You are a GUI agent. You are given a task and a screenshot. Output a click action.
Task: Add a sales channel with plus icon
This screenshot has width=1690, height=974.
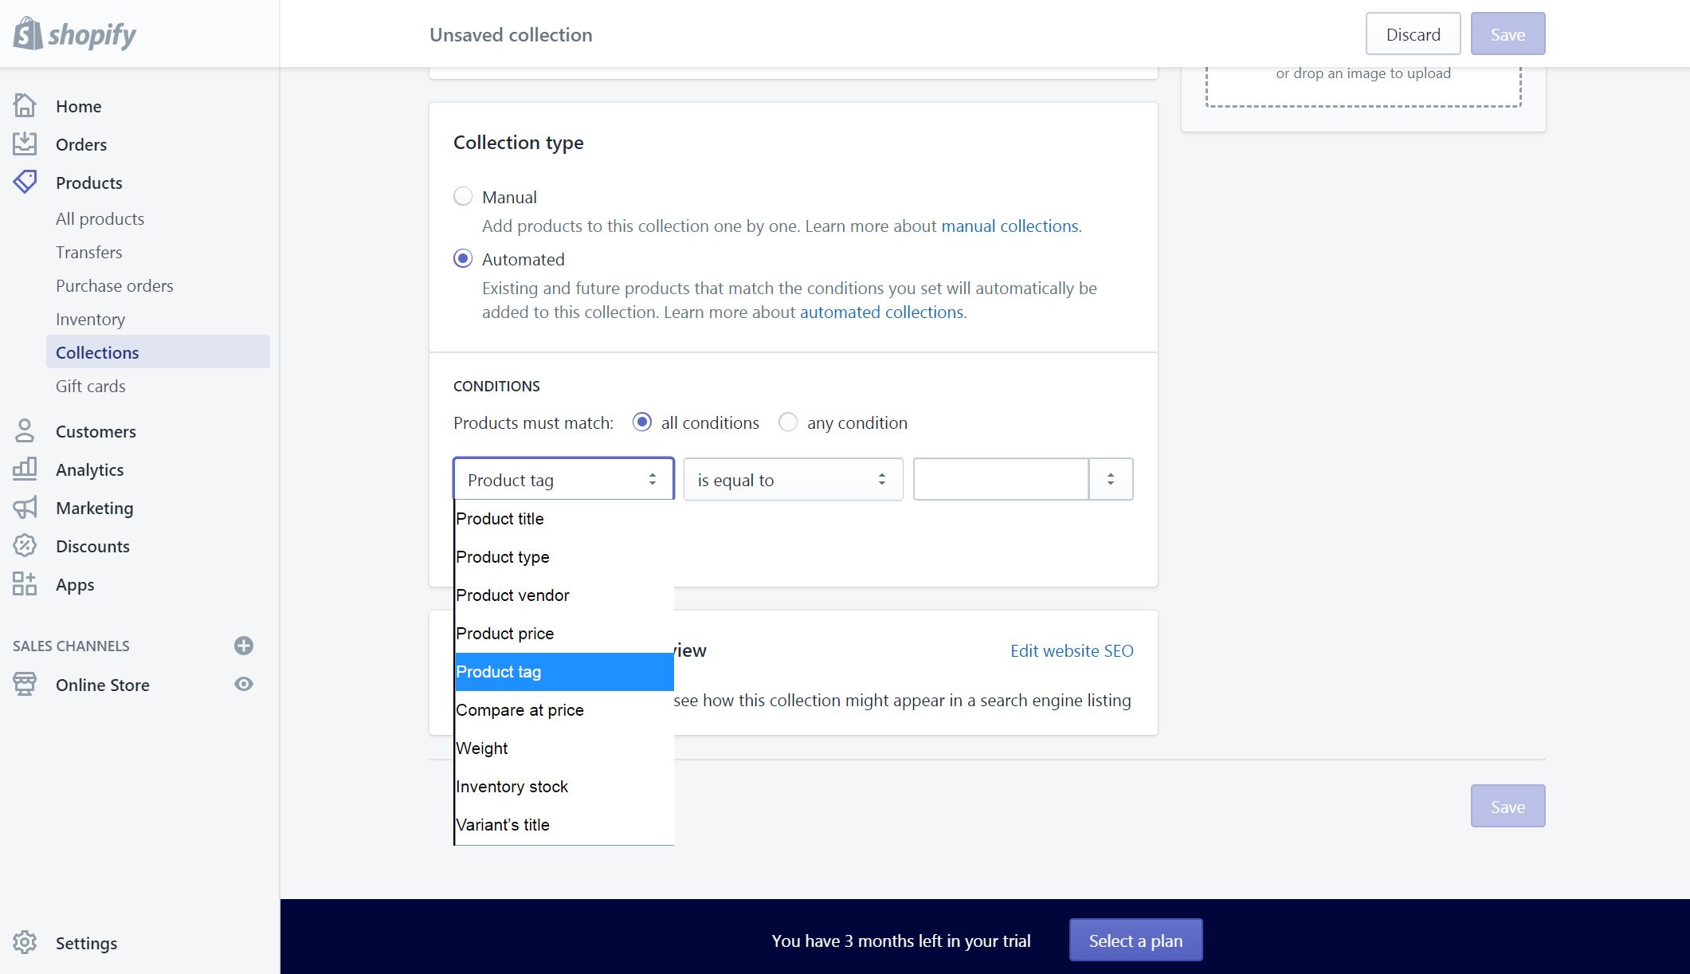click(x=244, y=646)
